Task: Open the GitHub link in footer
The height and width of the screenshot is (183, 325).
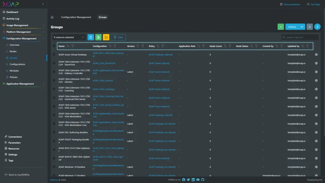Action: point(203,180)
